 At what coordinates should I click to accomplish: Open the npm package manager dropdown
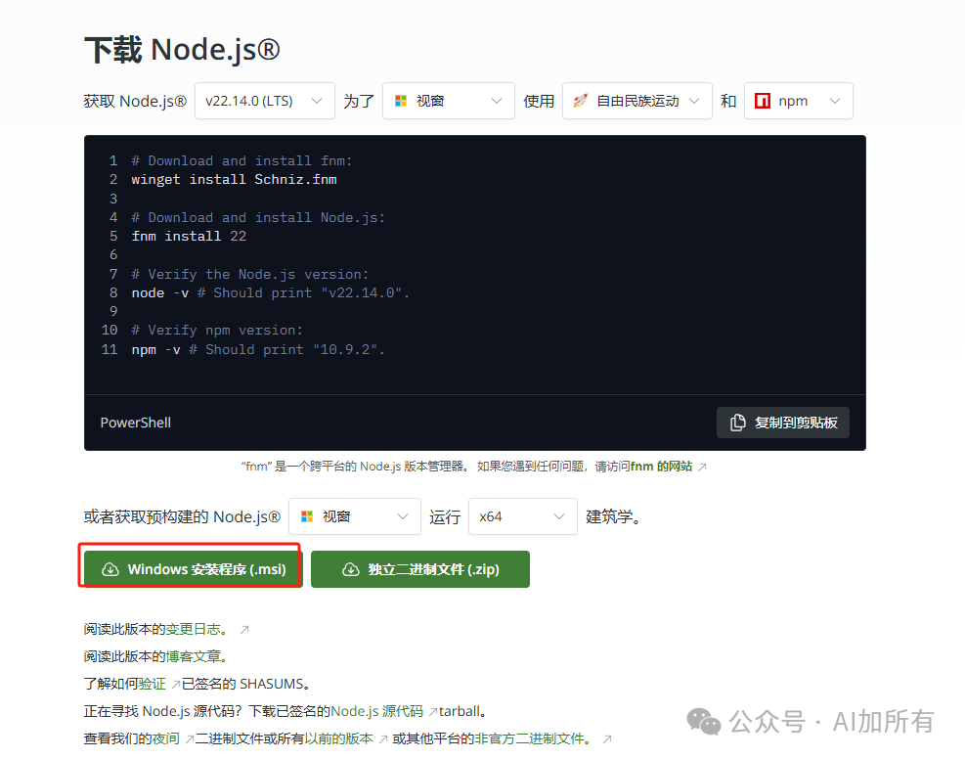coord(798,101)
